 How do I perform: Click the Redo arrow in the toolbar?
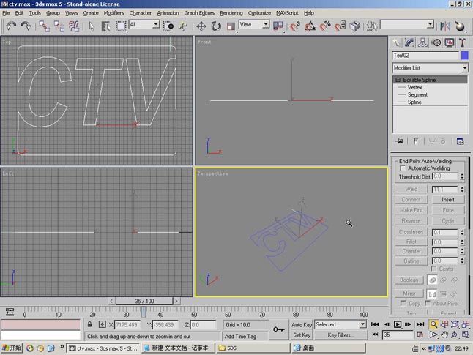(x=26, y=26)
